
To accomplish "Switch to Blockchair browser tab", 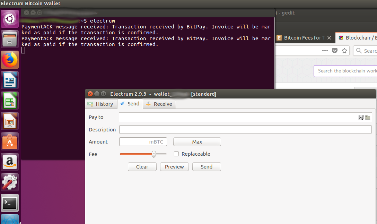I will pos(356,38).
